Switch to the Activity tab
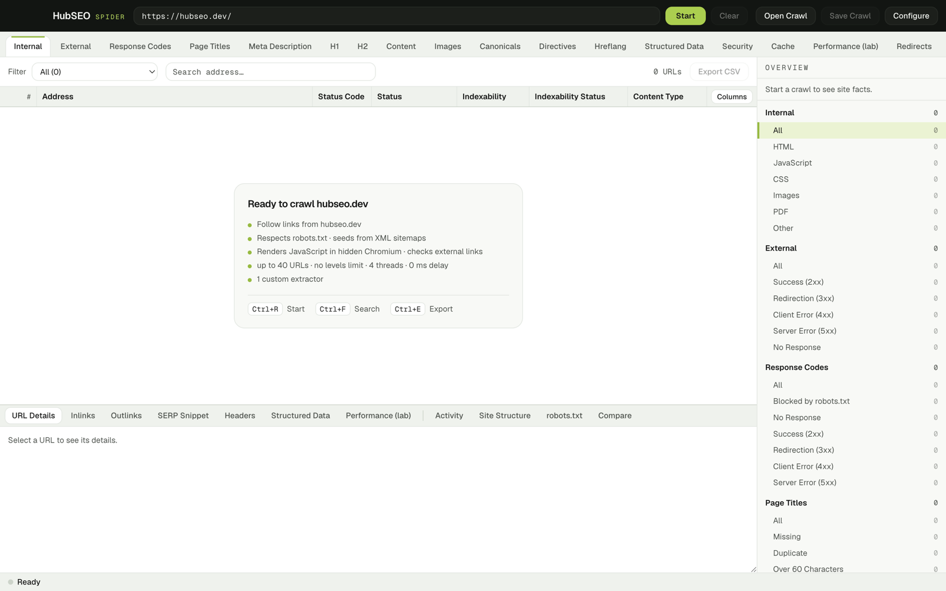Viewport: 946px width, 591px height. 449,415
